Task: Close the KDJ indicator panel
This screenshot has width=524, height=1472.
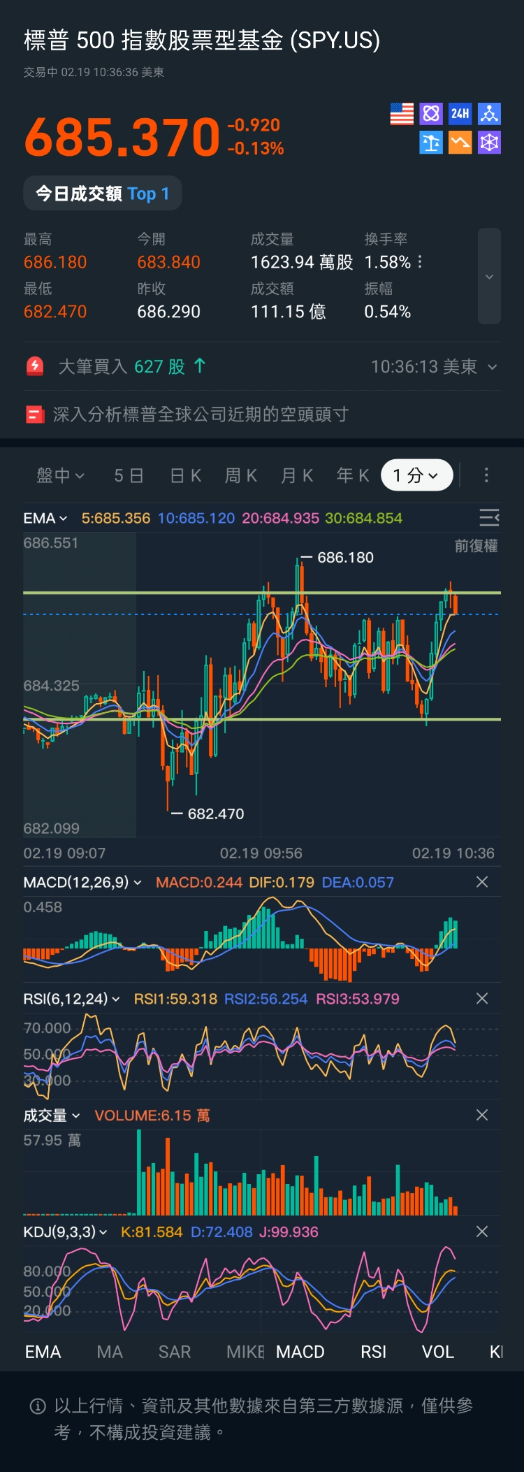Action: click(482, 1232)
